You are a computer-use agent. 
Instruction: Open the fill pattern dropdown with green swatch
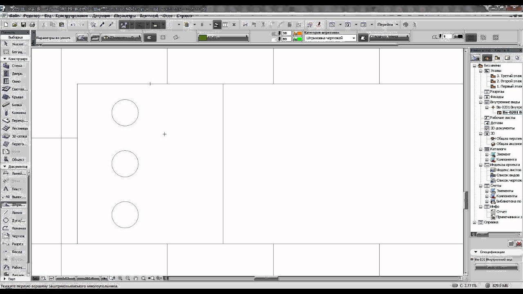pos(223,38)
